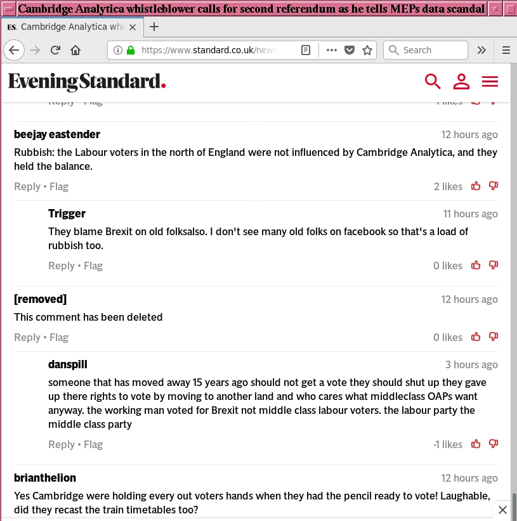Screen dimensions: 517x521
Task: Click username brianthelion
Action: (x=45, y=478)
